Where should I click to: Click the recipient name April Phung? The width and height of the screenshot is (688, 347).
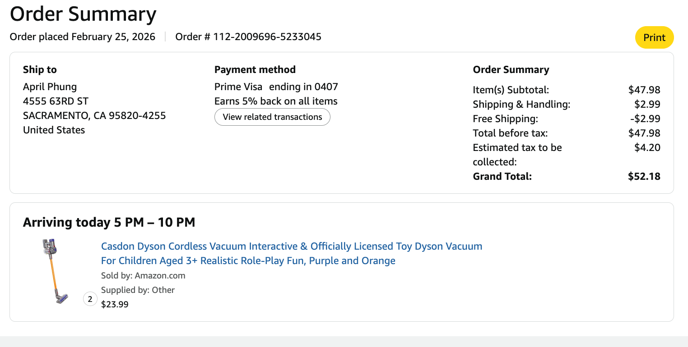pos(50,87)
